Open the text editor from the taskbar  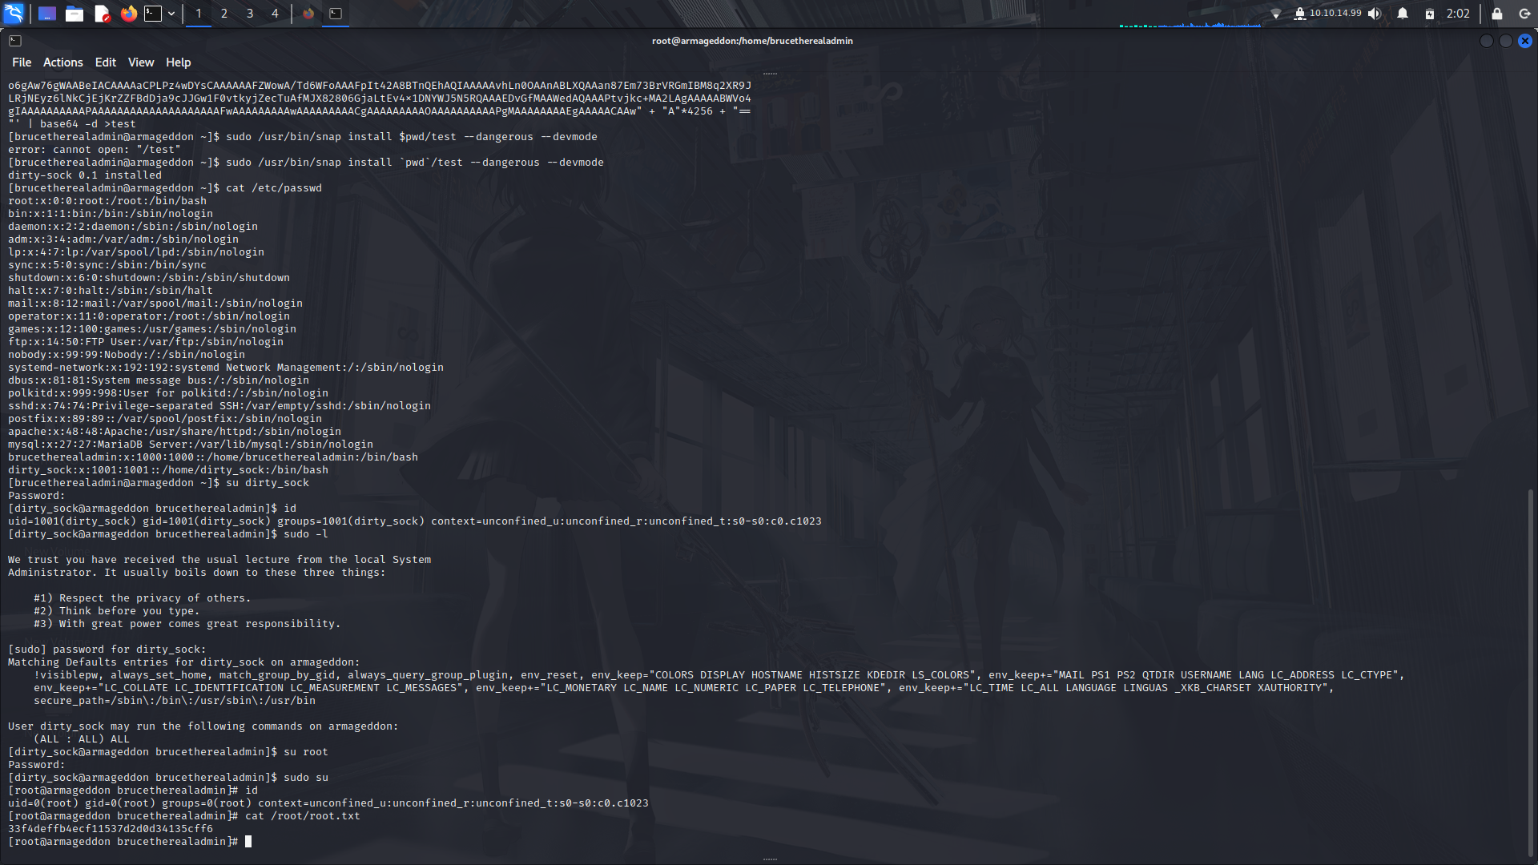tap(102, 14)
